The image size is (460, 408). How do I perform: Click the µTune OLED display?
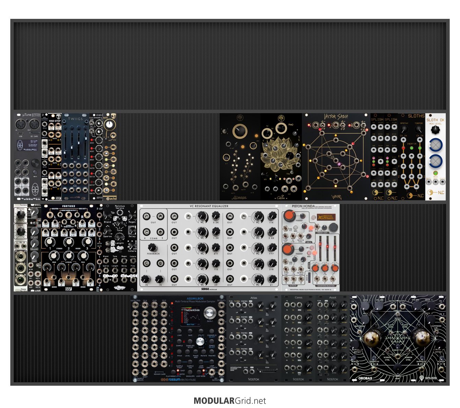coord(27,145)
